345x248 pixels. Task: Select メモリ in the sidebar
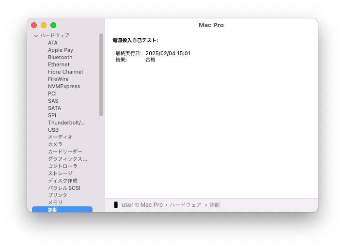[x=55, y=202]
